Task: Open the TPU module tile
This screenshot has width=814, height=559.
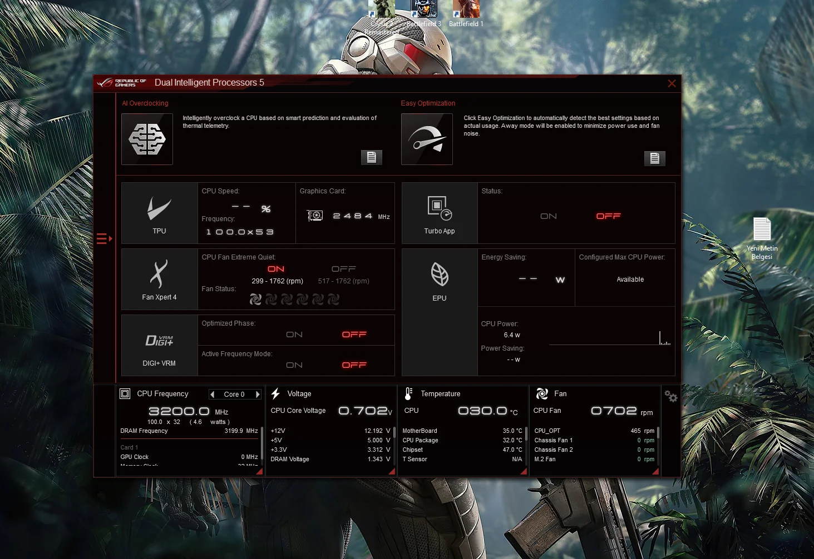Action: click(x=160, y=213)
